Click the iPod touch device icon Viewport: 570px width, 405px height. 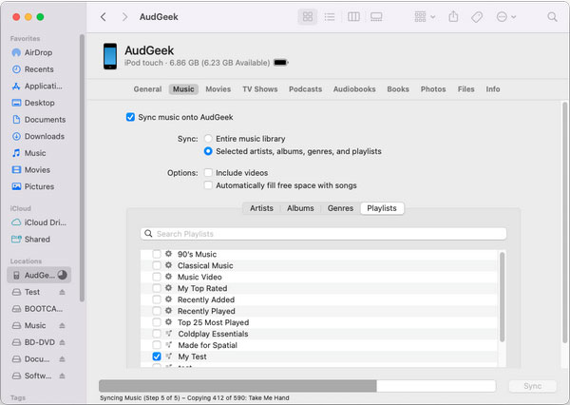[110, 56]
